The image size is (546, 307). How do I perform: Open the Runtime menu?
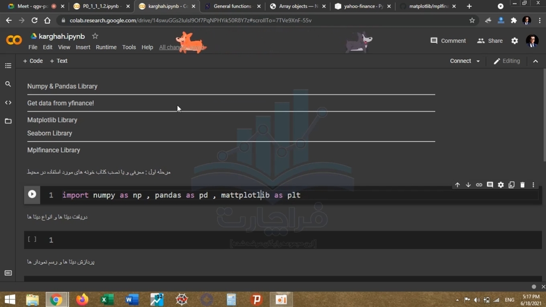pos(106,47)
